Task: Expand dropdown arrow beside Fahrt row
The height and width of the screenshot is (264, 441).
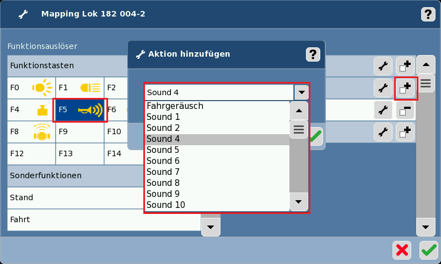Action: point(211,226)
